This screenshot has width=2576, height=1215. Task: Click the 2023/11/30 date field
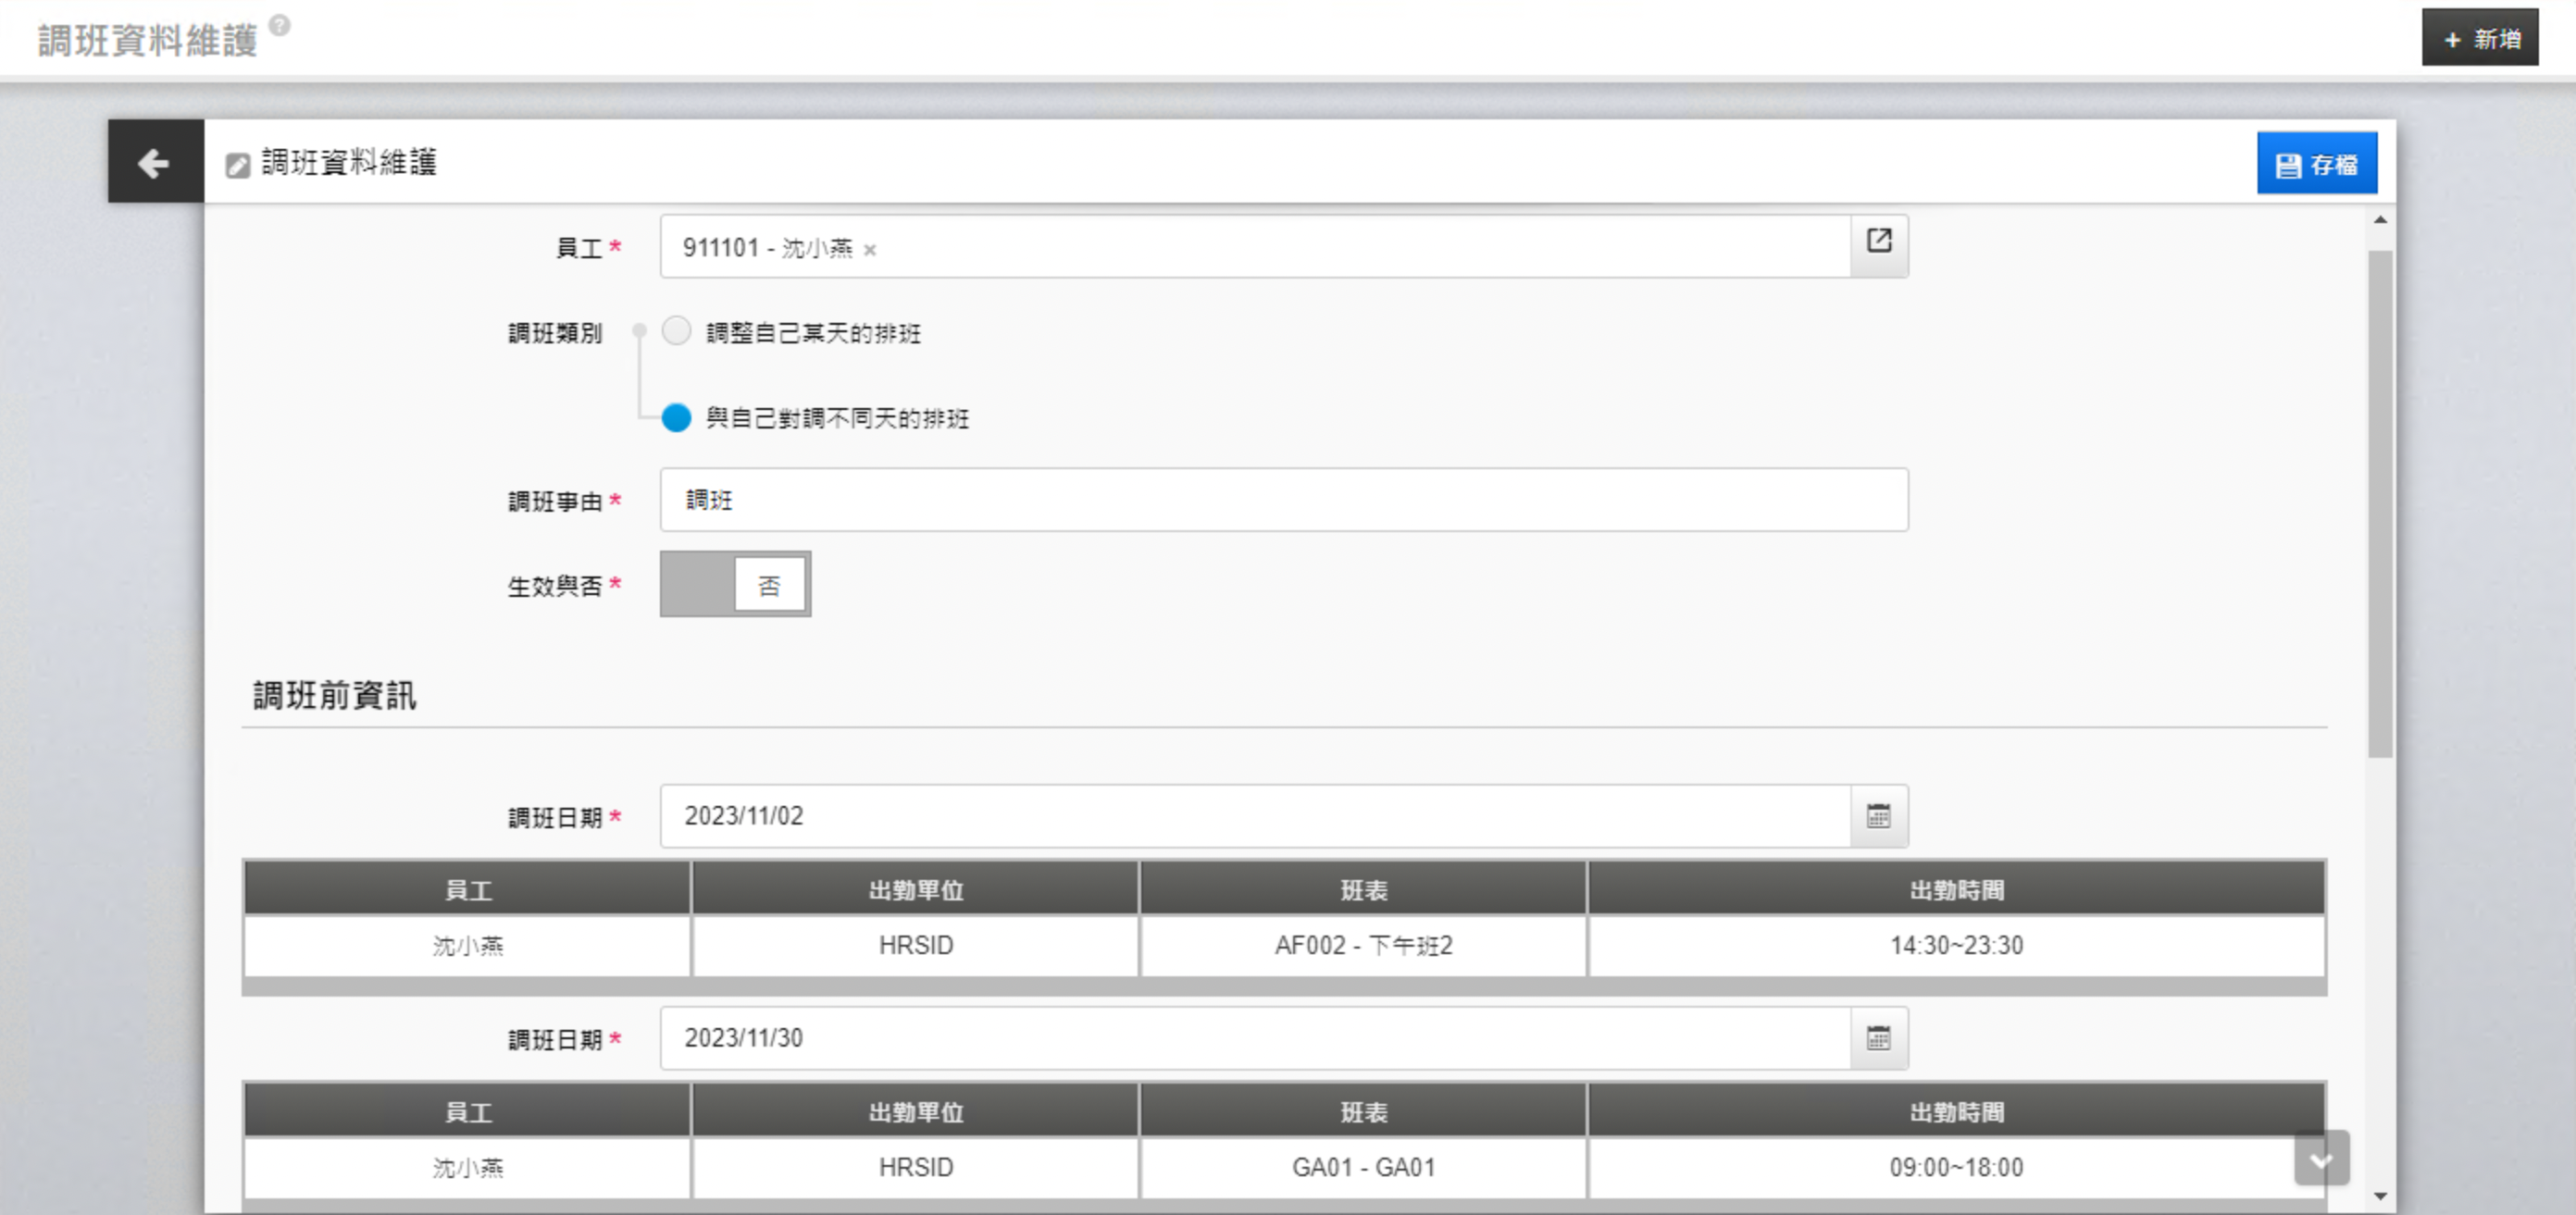pos(1255,1038)
